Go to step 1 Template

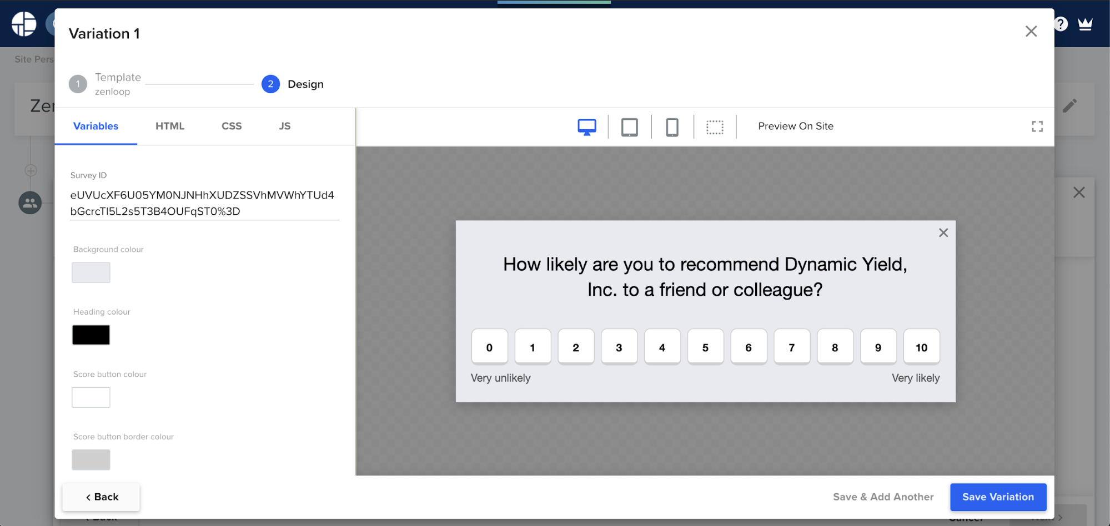coord(105,84)
